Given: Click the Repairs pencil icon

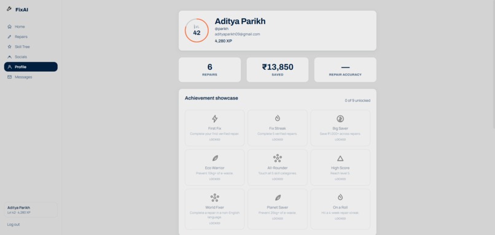Looking at the screenshot, I should 9,37.
